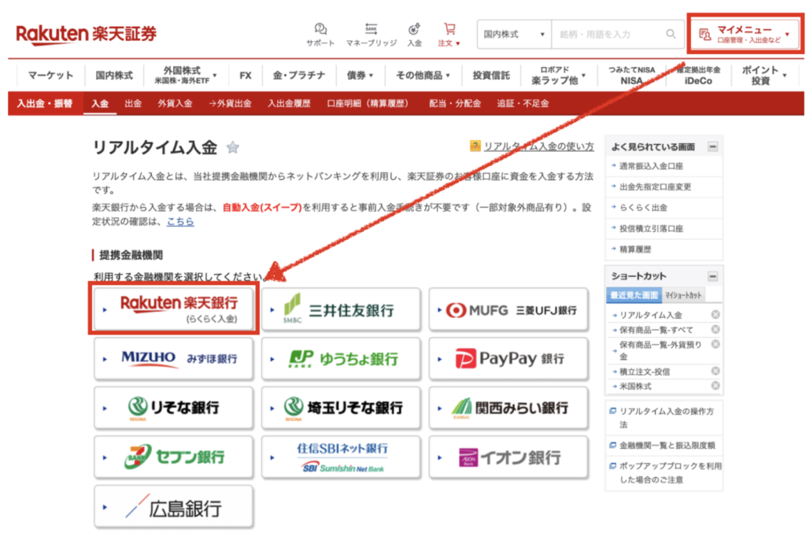Remove 米国株式 from recent shortcuts
Image resolution: width=806 pixels, height=536 pixels.
715,386
